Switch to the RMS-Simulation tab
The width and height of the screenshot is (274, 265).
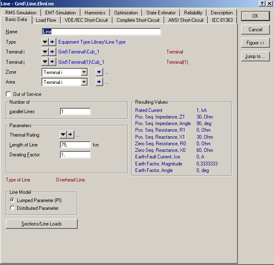(x=21, y=13)
